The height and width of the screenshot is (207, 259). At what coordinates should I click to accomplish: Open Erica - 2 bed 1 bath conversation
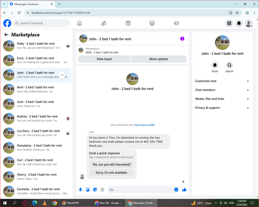(36, 61)
